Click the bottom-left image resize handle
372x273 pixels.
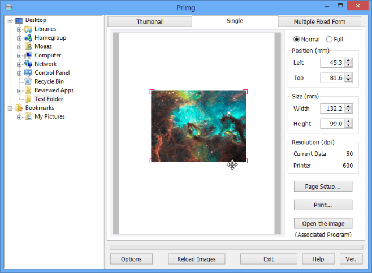click(152, 161)
